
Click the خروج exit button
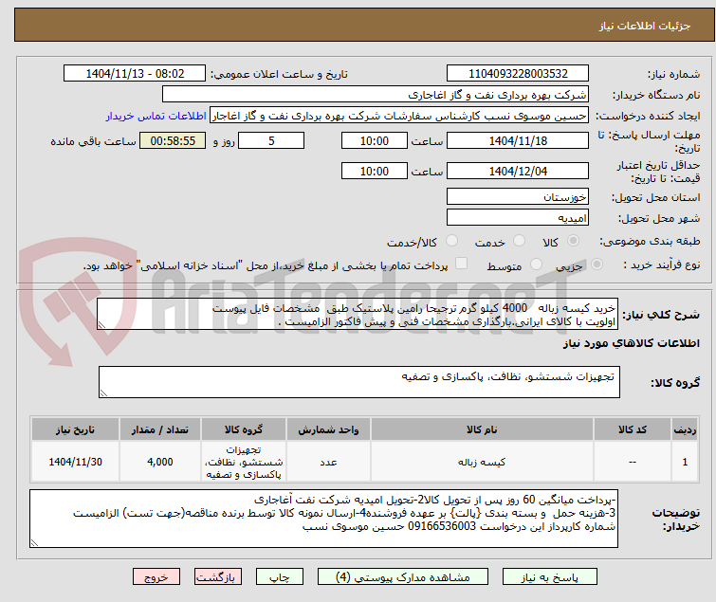(156, 577)
